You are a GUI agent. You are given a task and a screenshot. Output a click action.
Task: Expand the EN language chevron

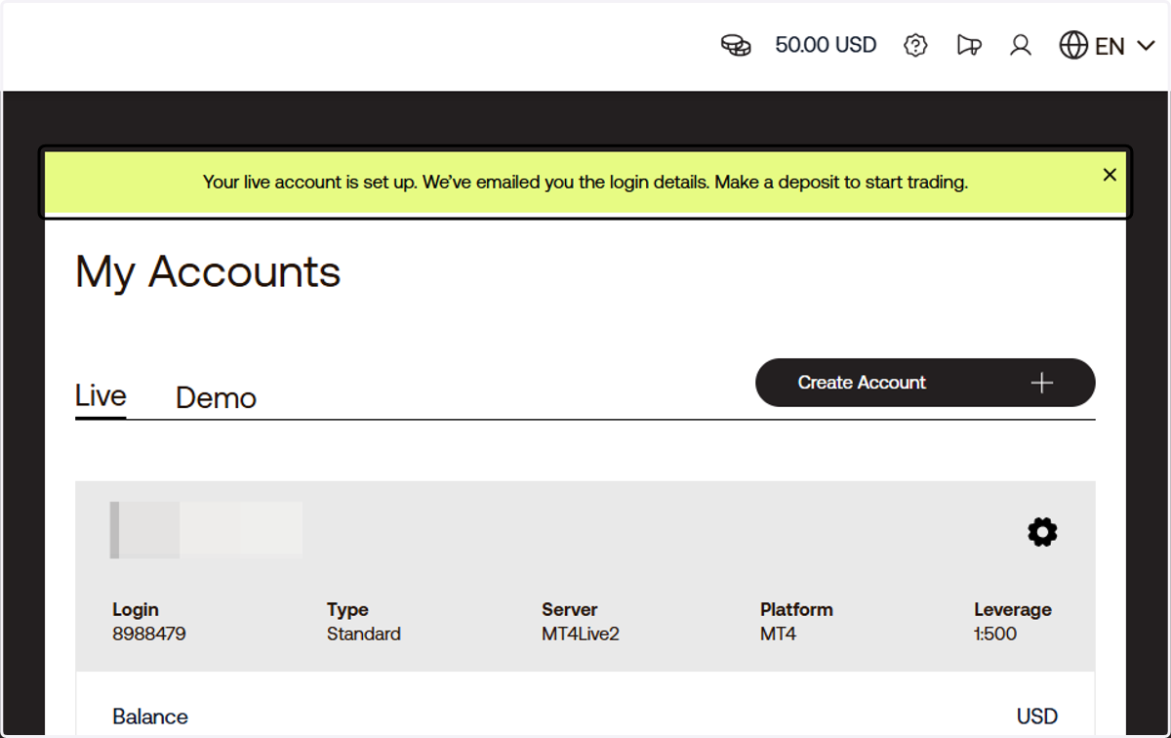(x=1146, y=46)
